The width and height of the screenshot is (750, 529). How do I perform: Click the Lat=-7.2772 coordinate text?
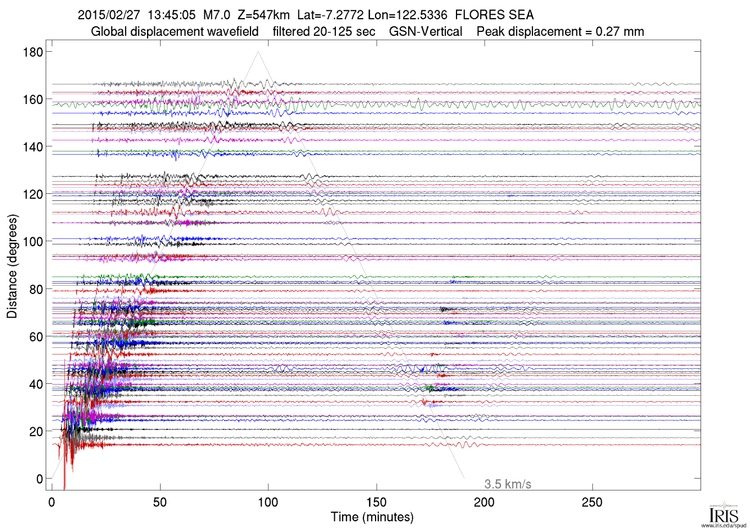pos(330,15)
